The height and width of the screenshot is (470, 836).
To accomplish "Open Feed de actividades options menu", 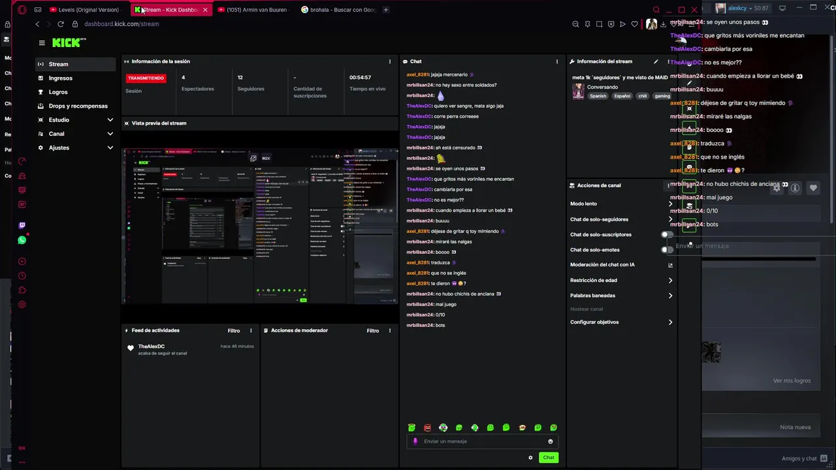I will (251, 330).
